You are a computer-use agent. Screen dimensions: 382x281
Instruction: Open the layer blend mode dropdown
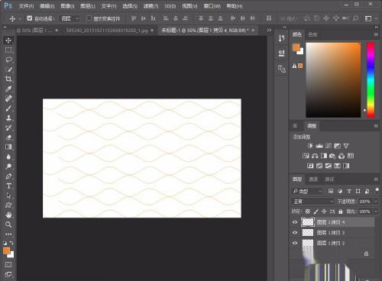pyautogui.click(x=312, y=202)
